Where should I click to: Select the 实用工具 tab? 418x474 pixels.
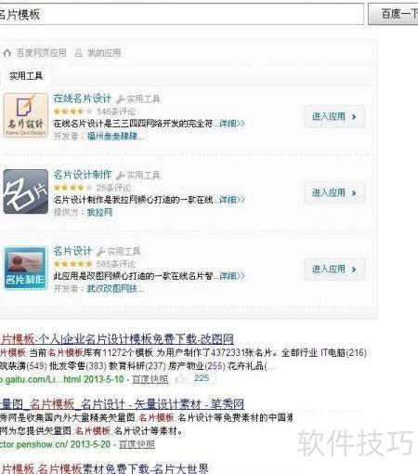[x=26, y=76]
